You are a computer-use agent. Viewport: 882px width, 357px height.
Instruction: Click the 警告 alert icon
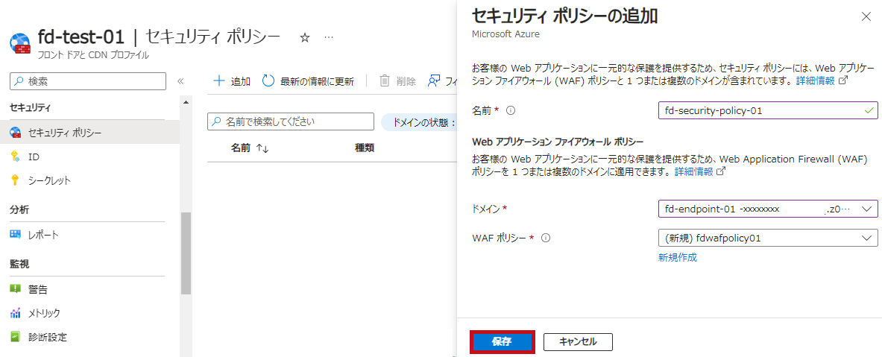click(15, 289)
